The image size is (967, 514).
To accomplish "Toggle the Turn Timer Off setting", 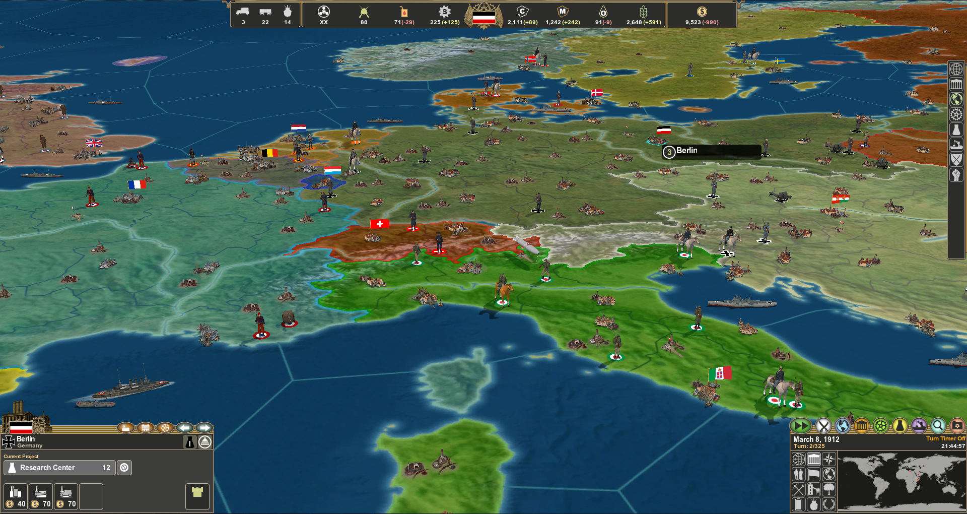I will (x=946, y=438).
